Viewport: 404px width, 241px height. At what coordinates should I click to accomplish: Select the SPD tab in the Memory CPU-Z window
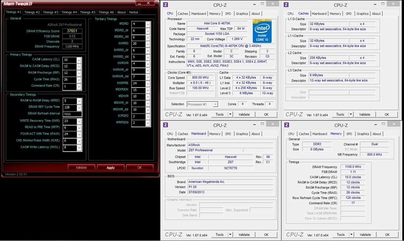coord(349,134)
